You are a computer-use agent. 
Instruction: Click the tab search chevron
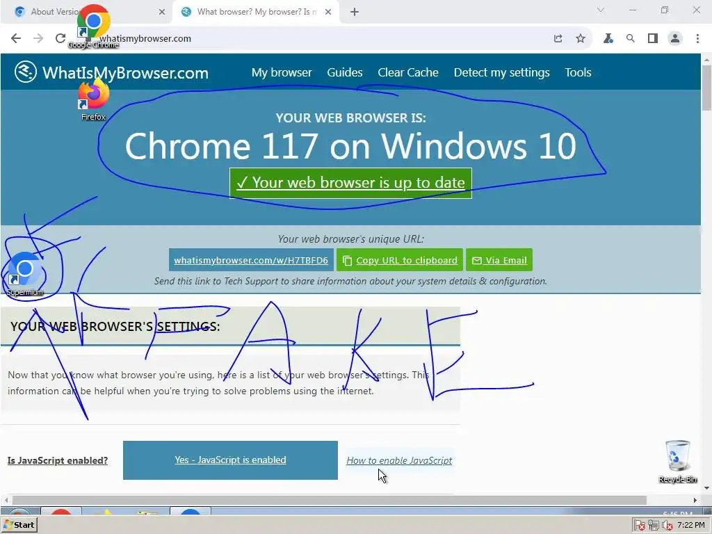click(601, 10)
